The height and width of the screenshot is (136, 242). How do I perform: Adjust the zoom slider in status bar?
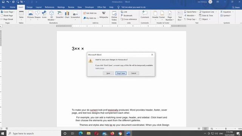coord(226,128)
